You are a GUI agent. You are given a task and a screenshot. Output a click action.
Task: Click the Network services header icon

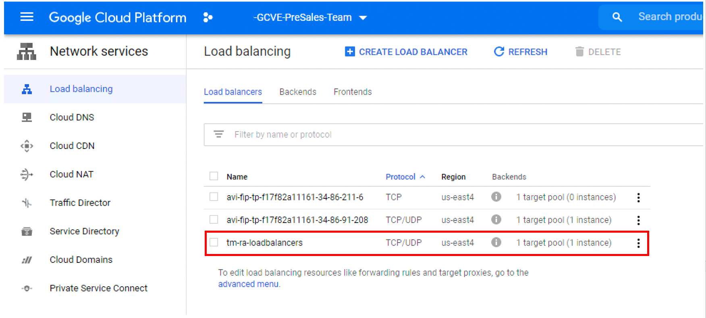click(x=27, y=52)
